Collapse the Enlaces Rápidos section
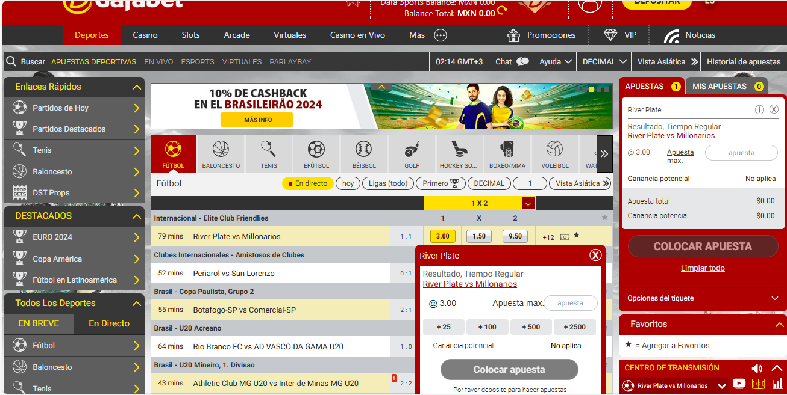The height and width of the screenshot is (395, 787). (x=137, y=87)
